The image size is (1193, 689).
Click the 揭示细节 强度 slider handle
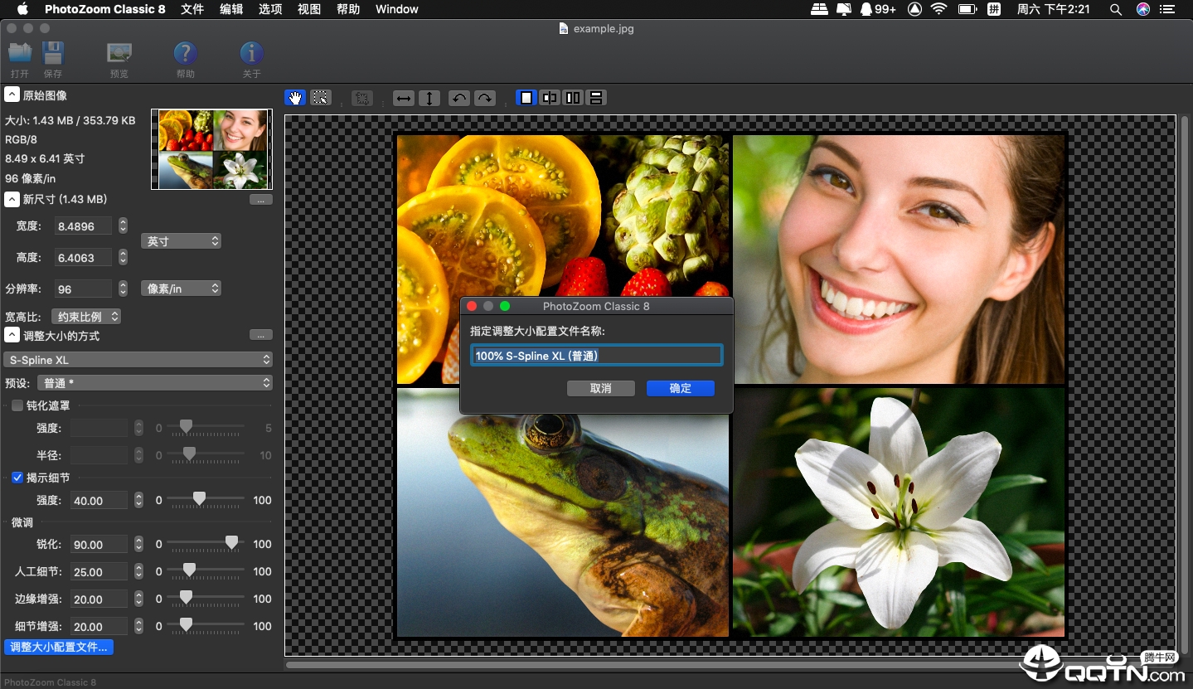click(199, 499)
